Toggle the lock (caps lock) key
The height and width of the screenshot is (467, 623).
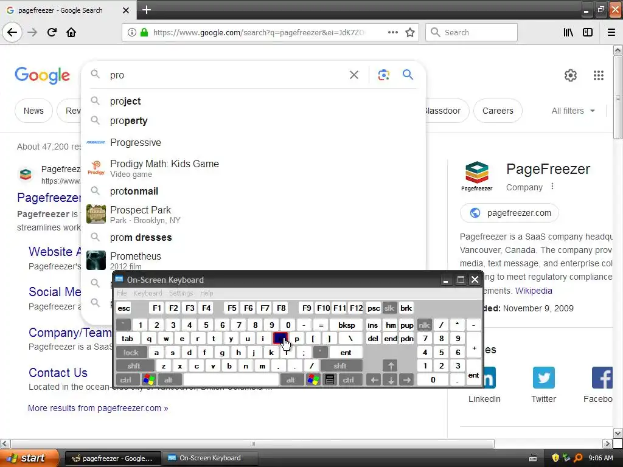[x=131, y=352]
